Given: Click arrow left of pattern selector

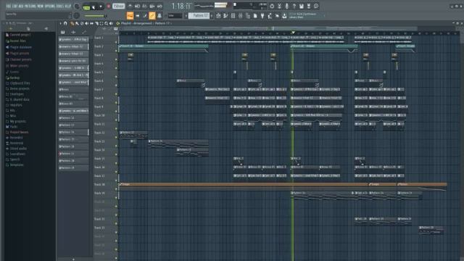Looking at the screenshot, I should 186,15.
